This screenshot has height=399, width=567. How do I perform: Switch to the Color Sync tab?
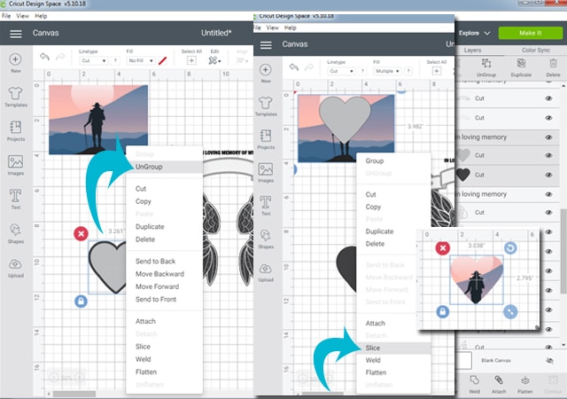(535, 50)
